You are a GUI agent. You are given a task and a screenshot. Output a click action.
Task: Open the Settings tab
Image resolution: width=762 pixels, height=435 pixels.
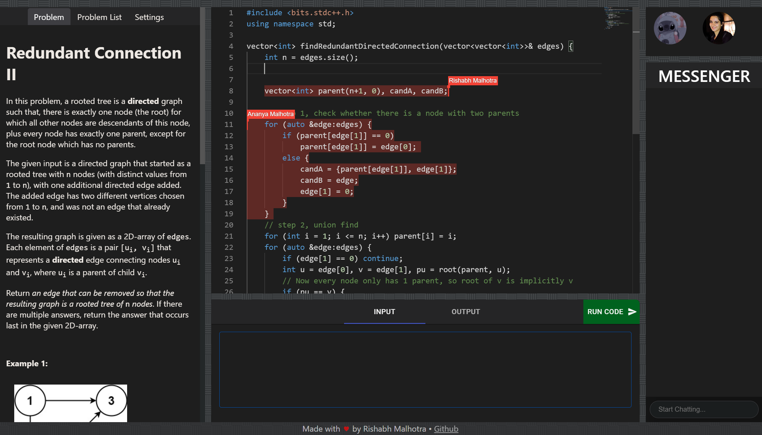(149, 17)
